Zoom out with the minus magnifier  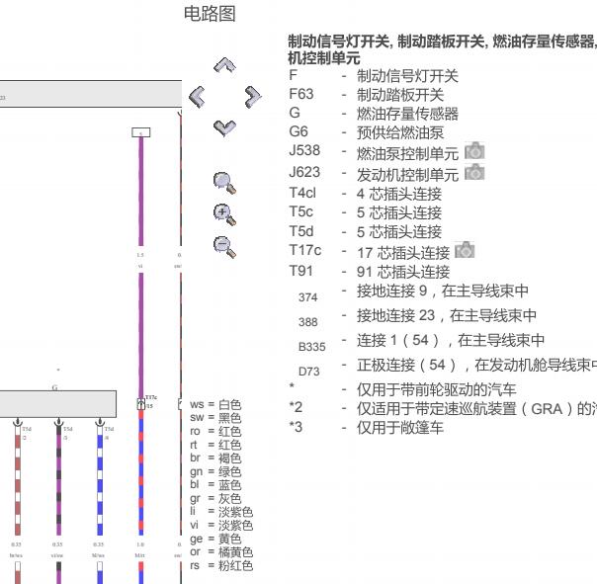224,247
